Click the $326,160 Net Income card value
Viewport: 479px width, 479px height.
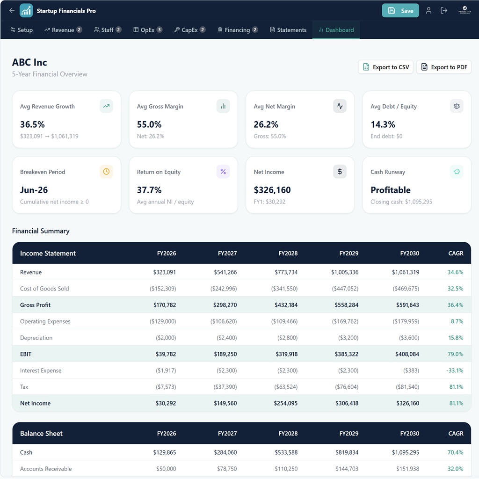pos(272,190)
